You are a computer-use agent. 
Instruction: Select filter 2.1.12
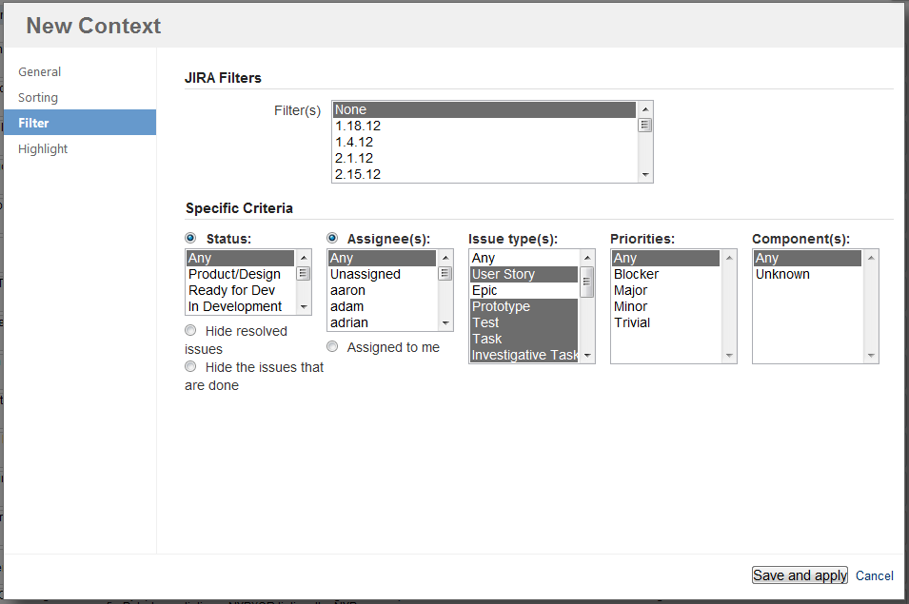[484, 159]
